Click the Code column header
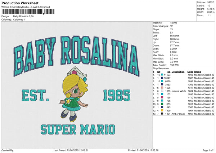This screenshot has width=216, height=153. (190, 71)
